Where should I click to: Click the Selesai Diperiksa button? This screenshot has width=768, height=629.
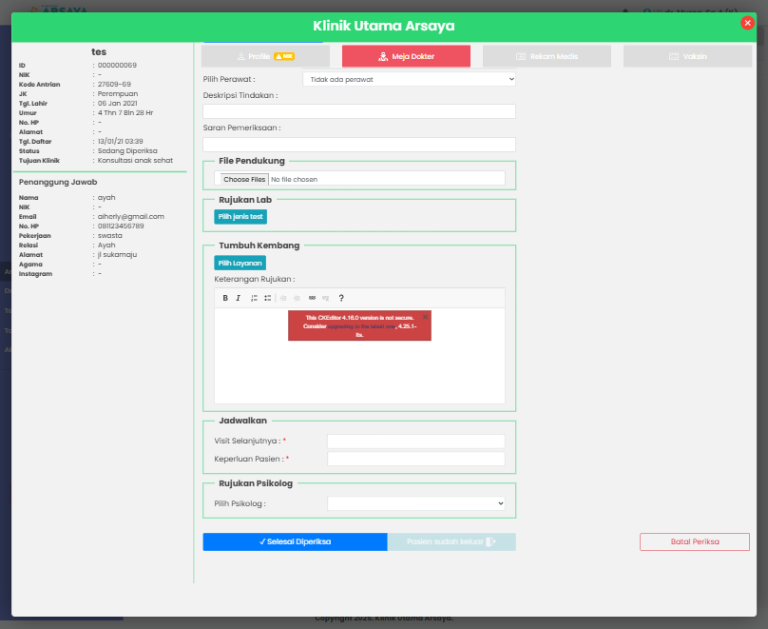(x=295, y=541)
